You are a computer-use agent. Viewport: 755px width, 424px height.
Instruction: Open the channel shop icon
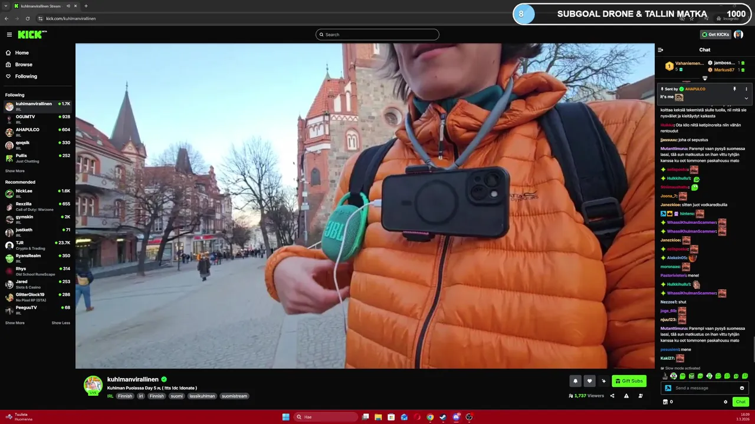[665, 402]
